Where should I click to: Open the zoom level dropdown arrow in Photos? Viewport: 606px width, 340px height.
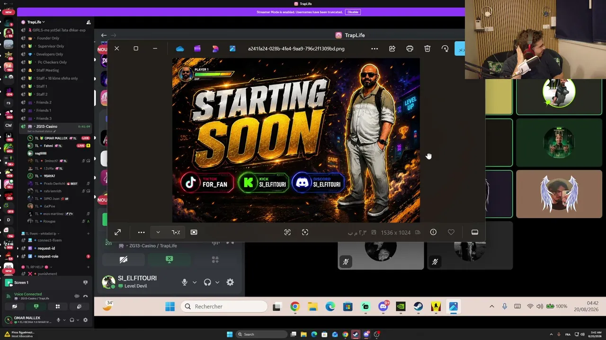pos(158,232)
